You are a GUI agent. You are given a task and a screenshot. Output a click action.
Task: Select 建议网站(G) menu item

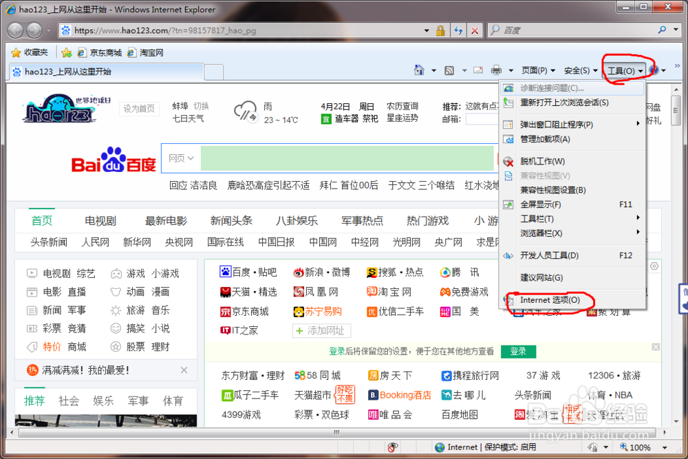coord(572,278)
